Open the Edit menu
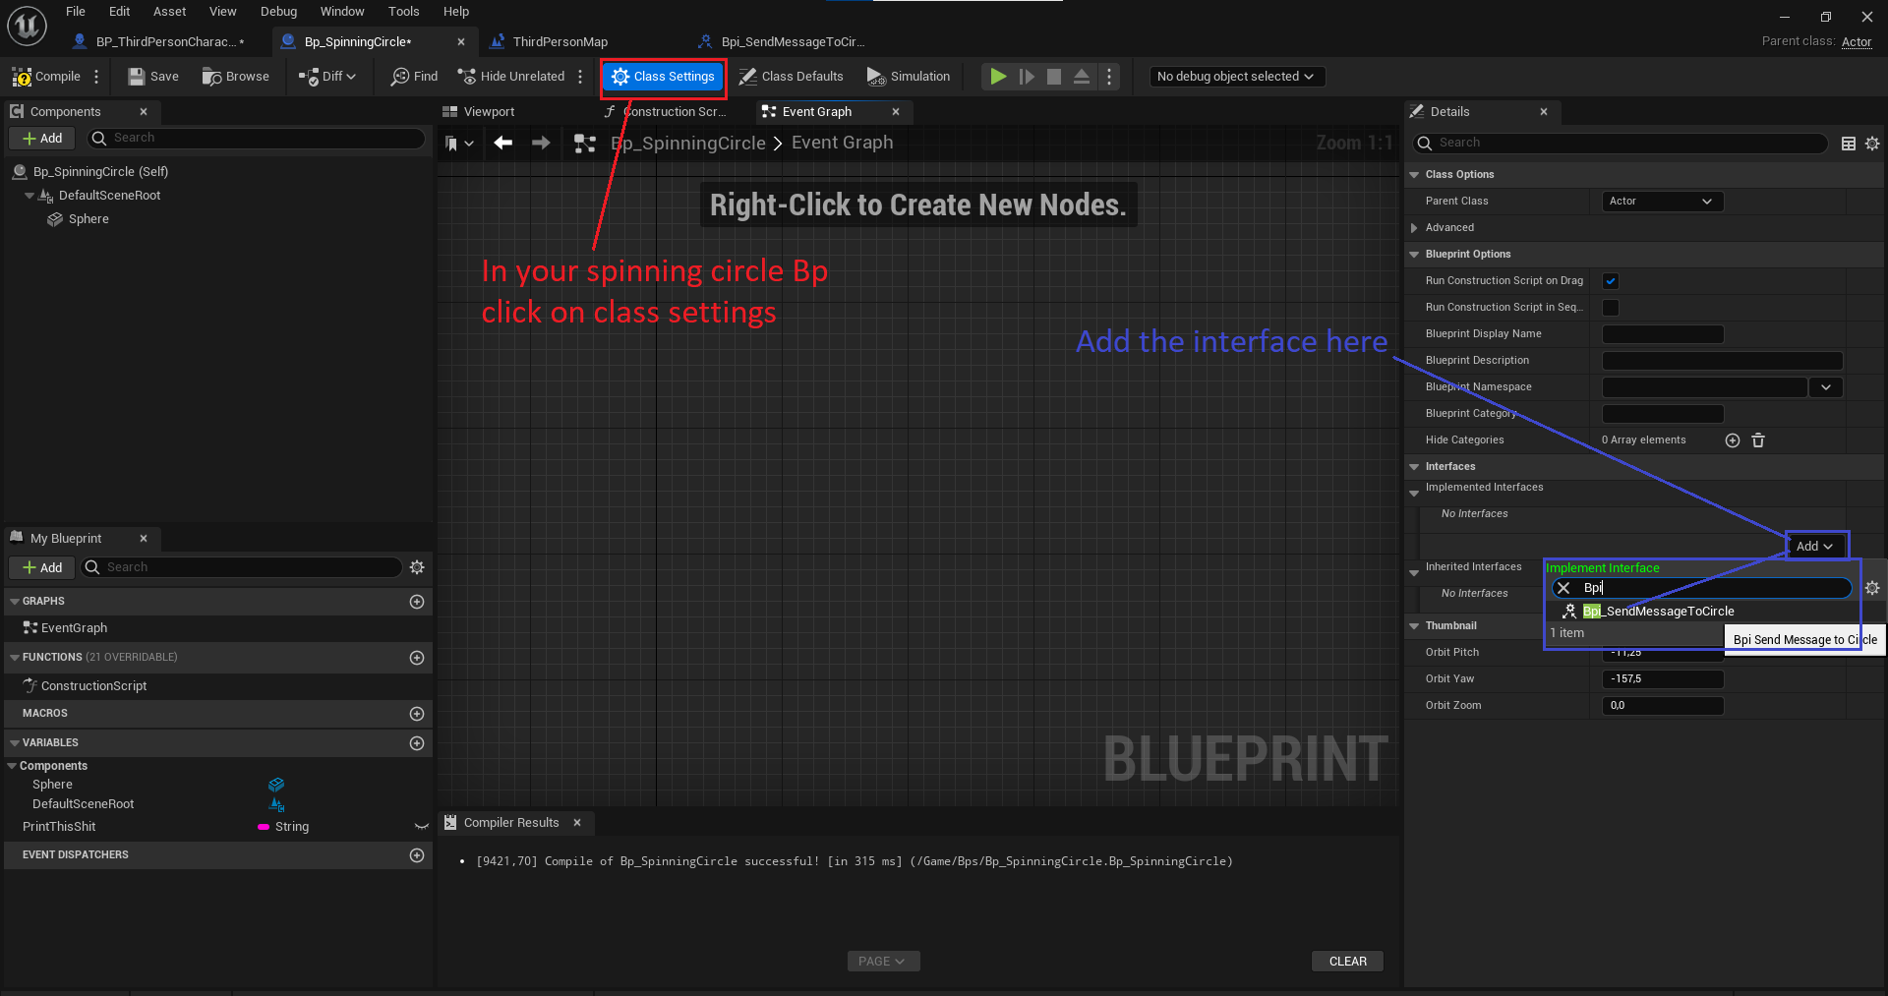The image size is (1888, 996). (120, 12)
